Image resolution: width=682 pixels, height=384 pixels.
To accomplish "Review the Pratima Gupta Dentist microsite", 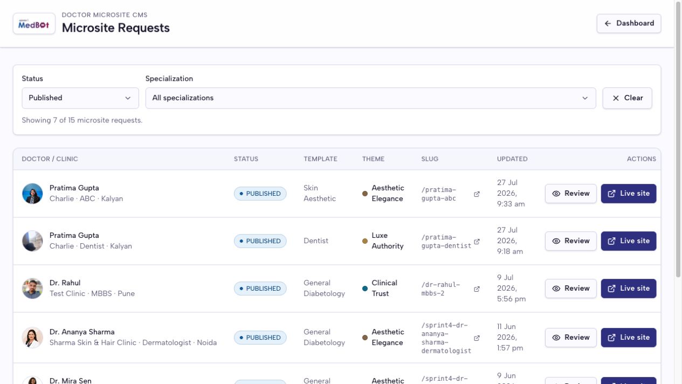I will [x=570, y=241].
